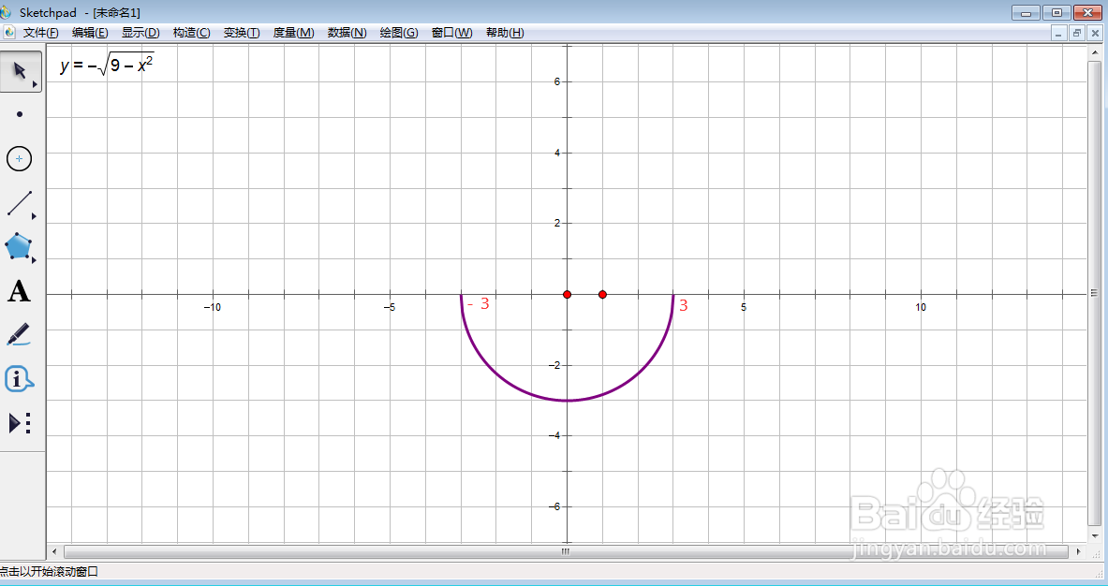Click the Sketchpad app icon in title bar
The height and width of the screenshot is (586, 1108).
tap(6, 12)
